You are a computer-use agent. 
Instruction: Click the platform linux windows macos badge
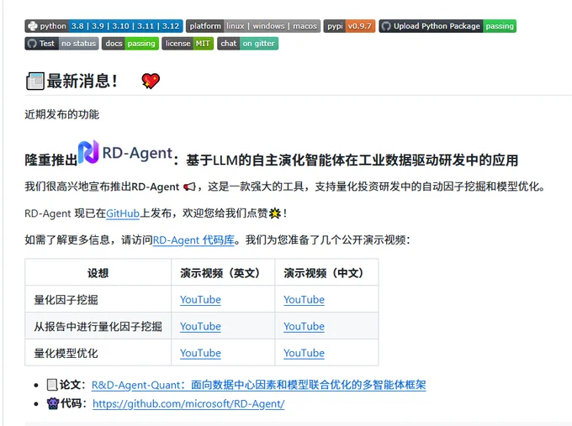(253, 26)
